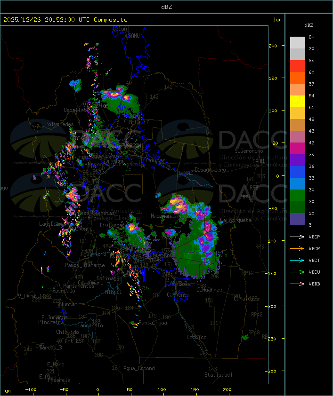Viewport: 333px width, 396px height.
Task: Click the VBCP legend label
Action: pyautogui.click(x=314, y=237)
